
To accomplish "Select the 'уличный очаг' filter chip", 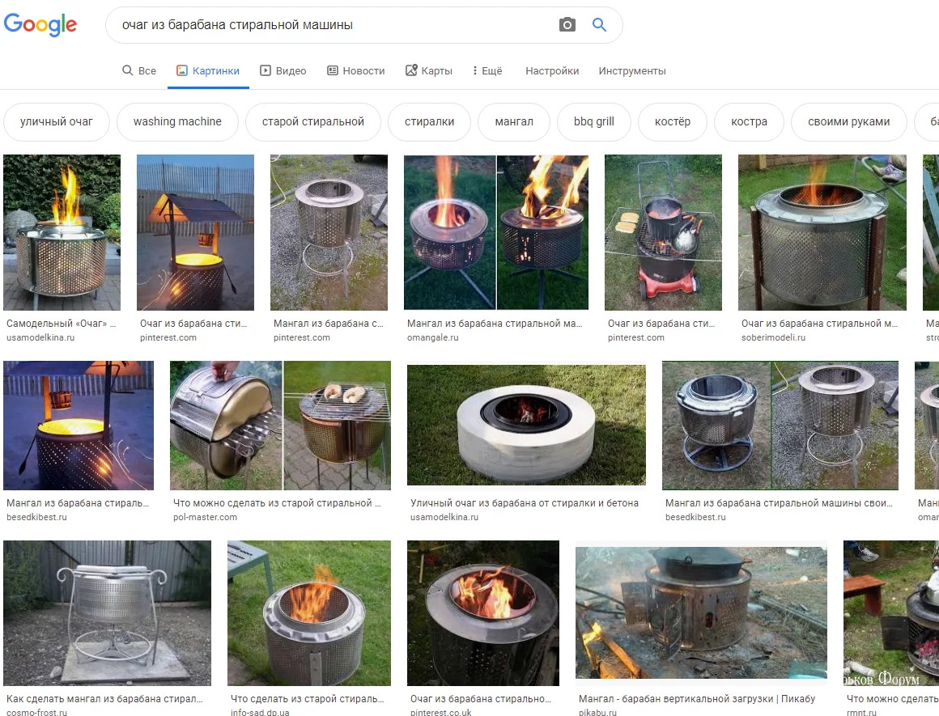I will [57, 121].
